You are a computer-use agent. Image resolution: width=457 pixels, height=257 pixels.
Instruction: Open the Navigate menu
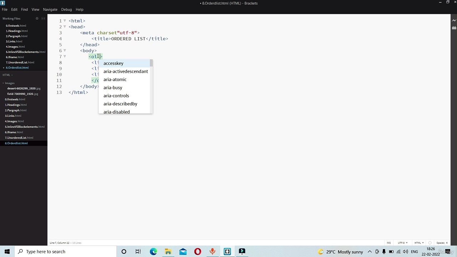point(50,9)
